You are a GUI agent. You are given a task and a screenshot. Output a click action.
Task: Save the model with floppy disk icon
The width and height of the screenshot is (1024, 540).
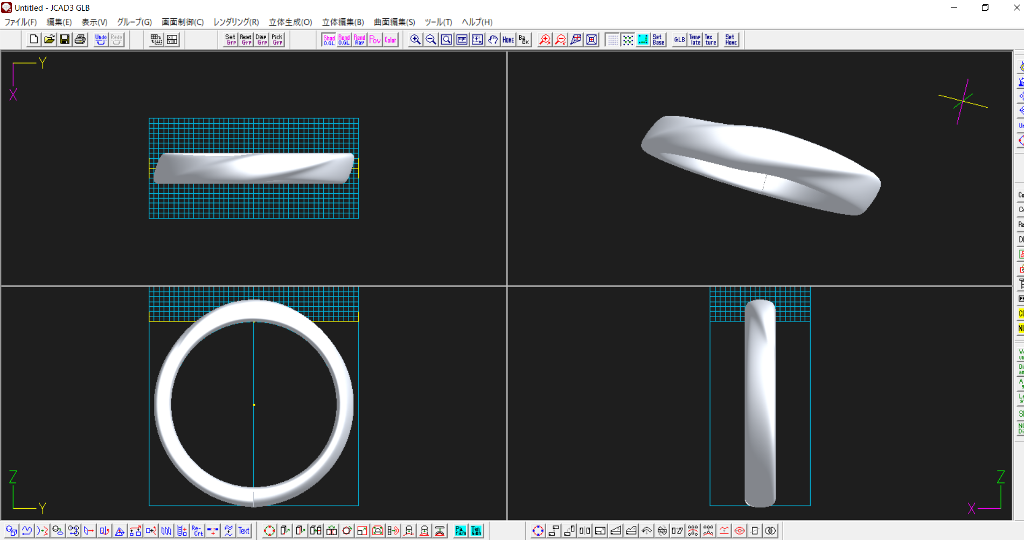[x=65, y=39]
